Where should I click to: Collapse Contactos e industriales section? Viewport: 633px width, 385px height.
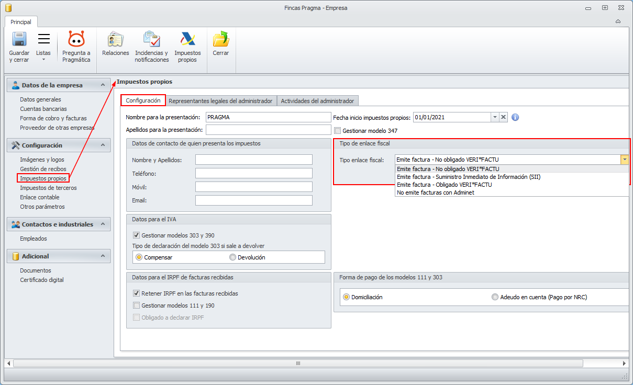click(103, 224)
